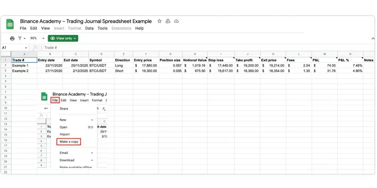This screenshot has width=377, height=188.
Task: Open the Data menu
Action: (x=89, y=28)
